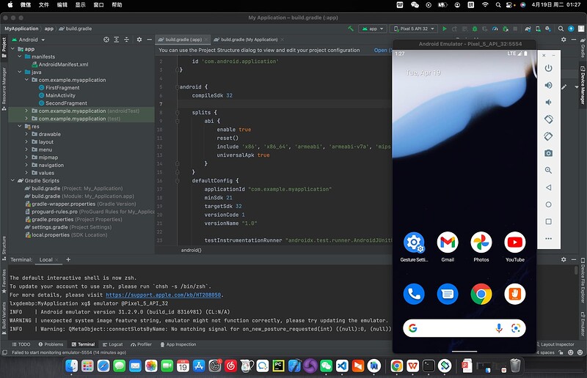The height and width of the screenshot is (378, 587).
Task: Open the Pixel 5 API 32 device dropdown
Action: tap(414, 29)
